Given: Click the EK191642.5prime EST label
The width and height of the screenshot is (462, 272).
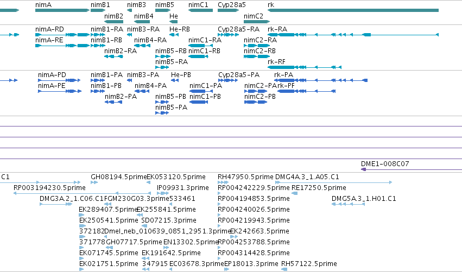Looking at the screenshot, I should [x=171, y=253].
